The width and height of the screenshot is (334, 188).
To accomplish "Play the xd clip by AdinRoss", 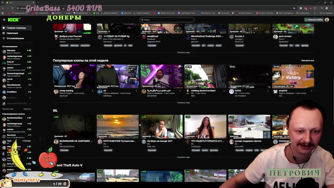I will (x=118, y=76).
